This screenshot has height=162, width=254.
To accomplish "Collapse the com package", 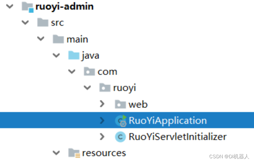I will 72,71.
